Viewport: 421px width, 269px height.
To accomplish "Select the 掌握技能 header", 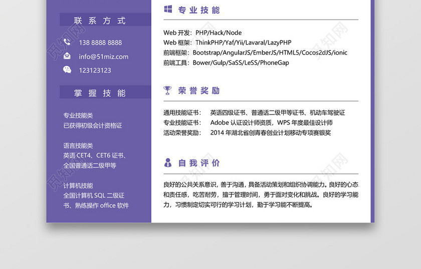I will point(105,92).
